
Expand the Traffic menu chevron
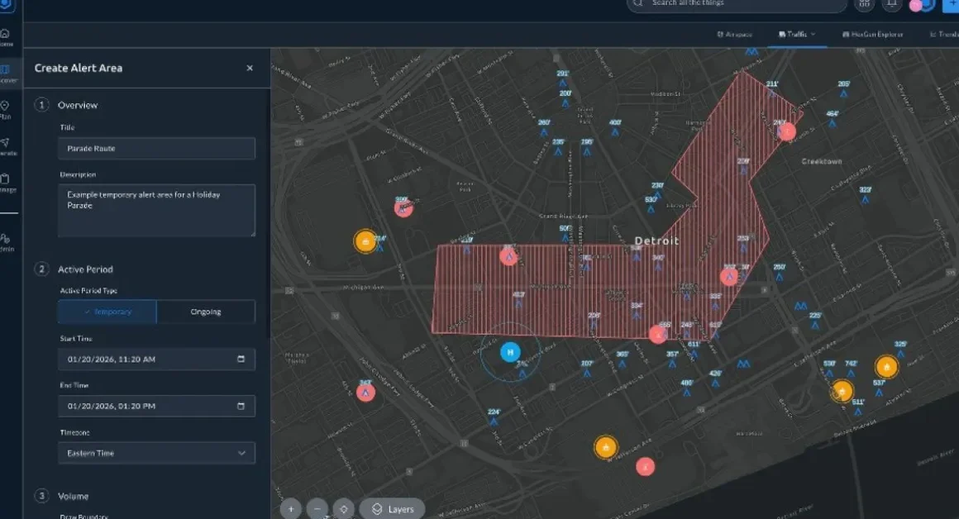[x=813, y=34]
